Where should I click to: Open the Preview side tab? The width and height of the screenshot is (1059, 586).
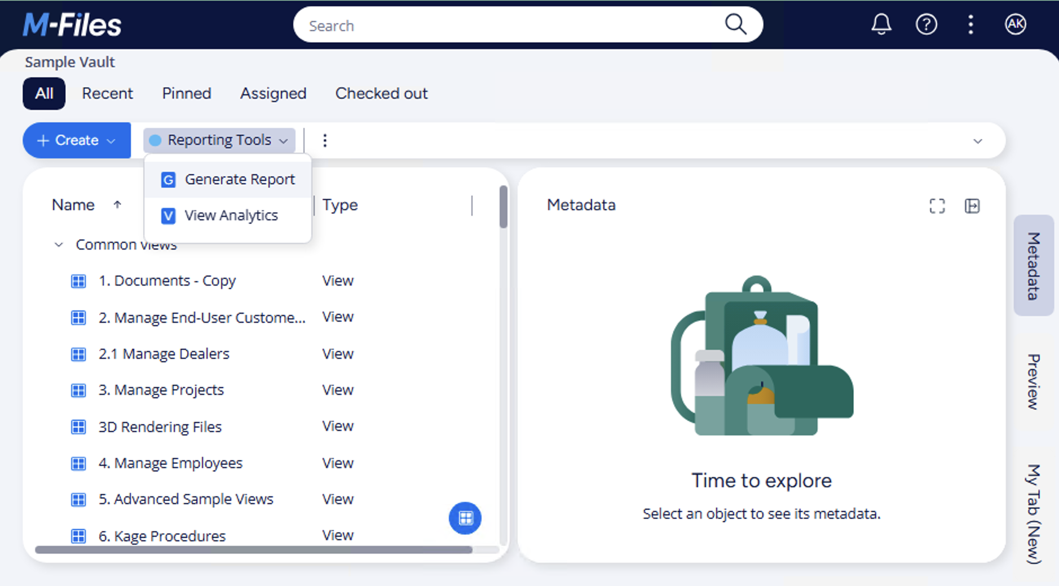point(1032,381)
